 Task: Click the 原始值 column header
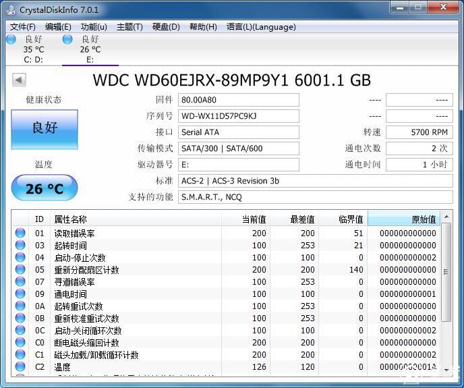[x=404, y=219]
